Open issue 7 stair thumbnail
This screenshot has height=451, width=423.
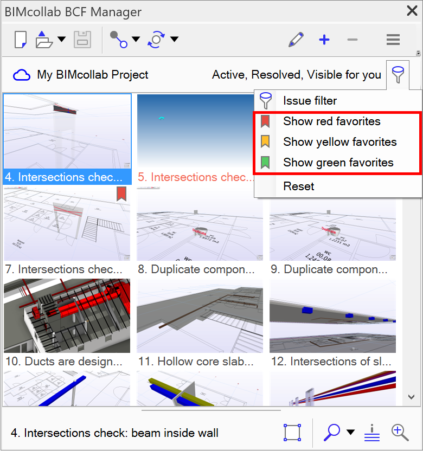(x=67, y=224)
